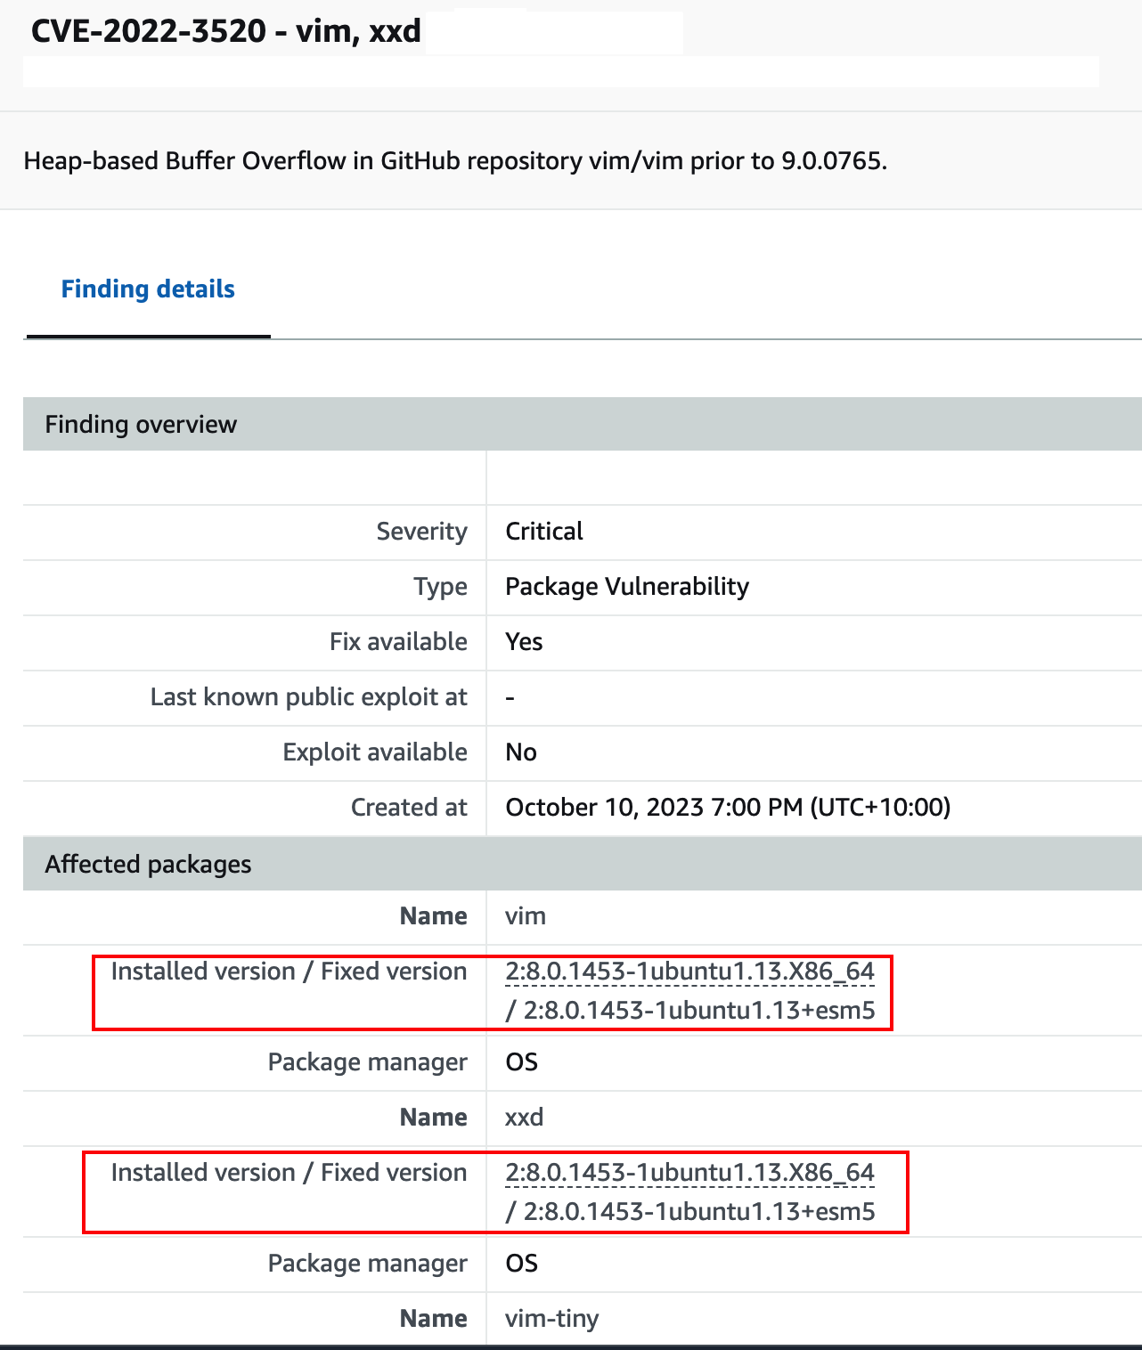Select Package manager OS value for xxd
The width and height of the screenshot is (1142, 1350).
[521, 1263]
